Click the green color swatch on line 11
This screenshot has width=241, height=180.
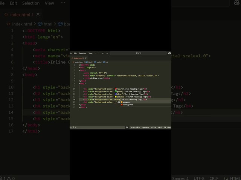[116, 91]
